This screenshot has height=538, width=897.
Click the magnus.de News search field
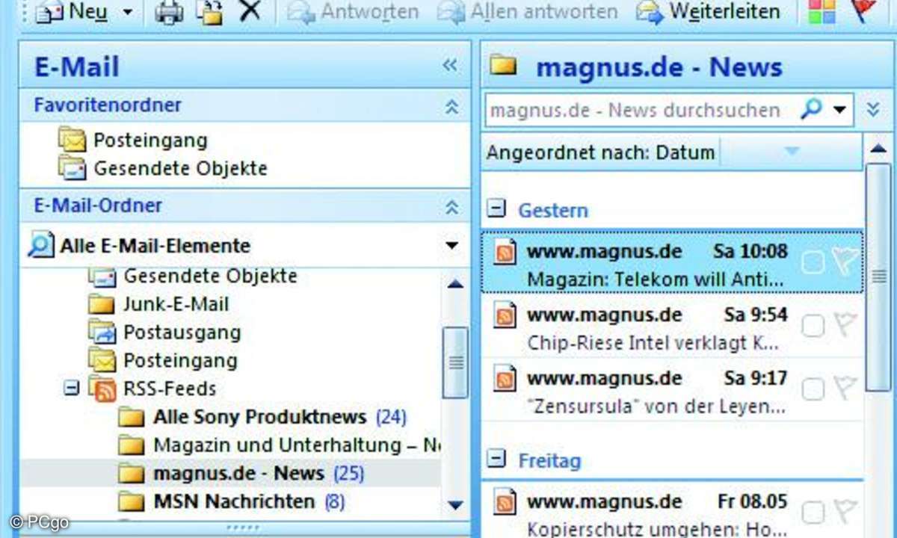635,111
